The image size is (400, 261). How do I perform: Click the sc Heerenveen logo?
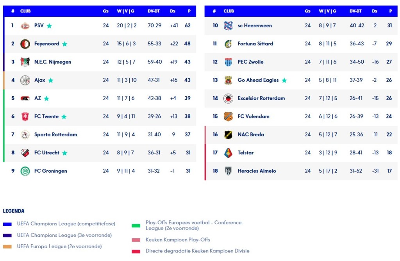228,26
